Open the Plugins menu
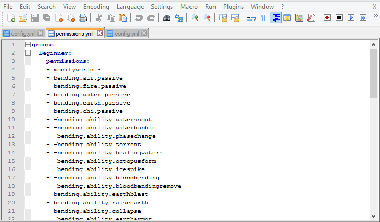Viewport: 380px width, 222px height. pos(233,7)
